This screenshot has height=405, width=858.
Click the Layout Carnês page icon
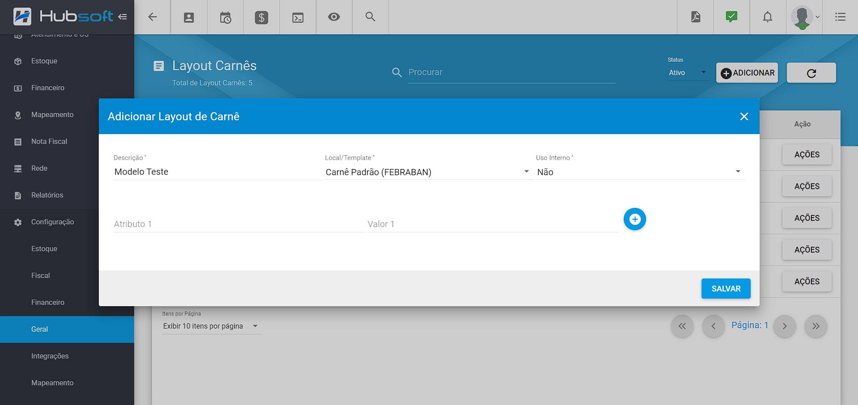click(159, 66)
